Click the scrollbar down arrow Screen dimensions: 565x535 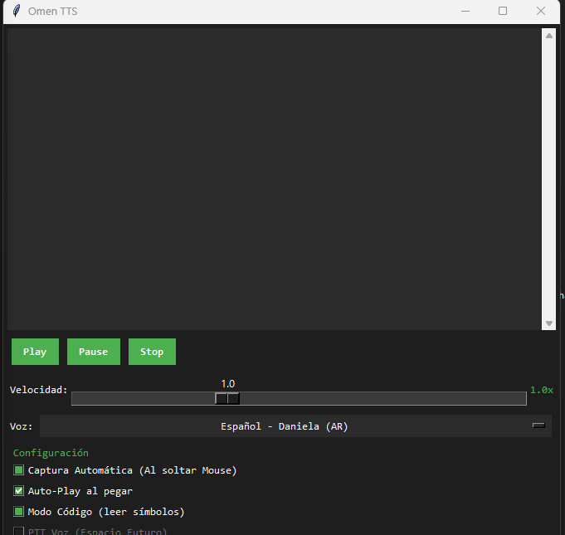point(549,323)
